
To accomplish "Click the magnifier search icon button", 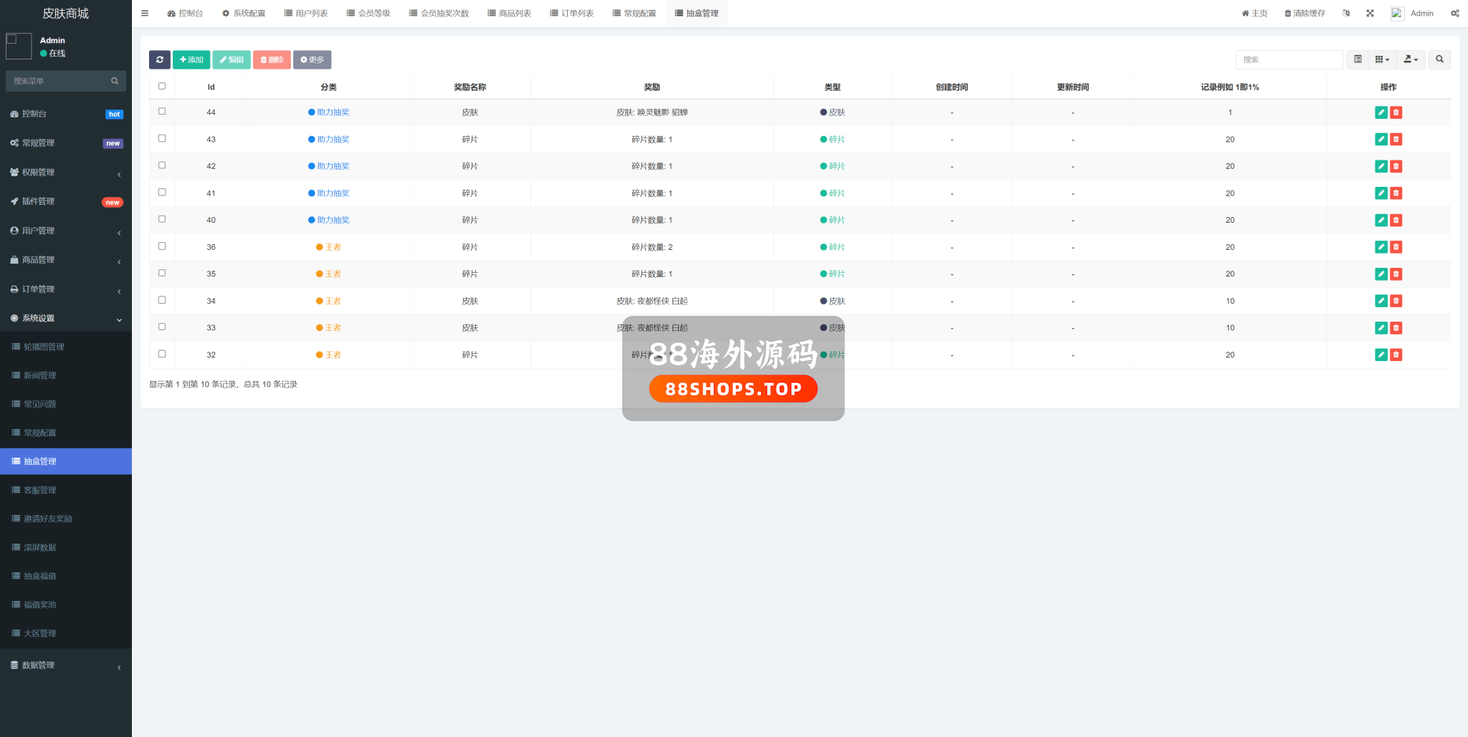I will pyautogui.click(x=1439, y=59).
